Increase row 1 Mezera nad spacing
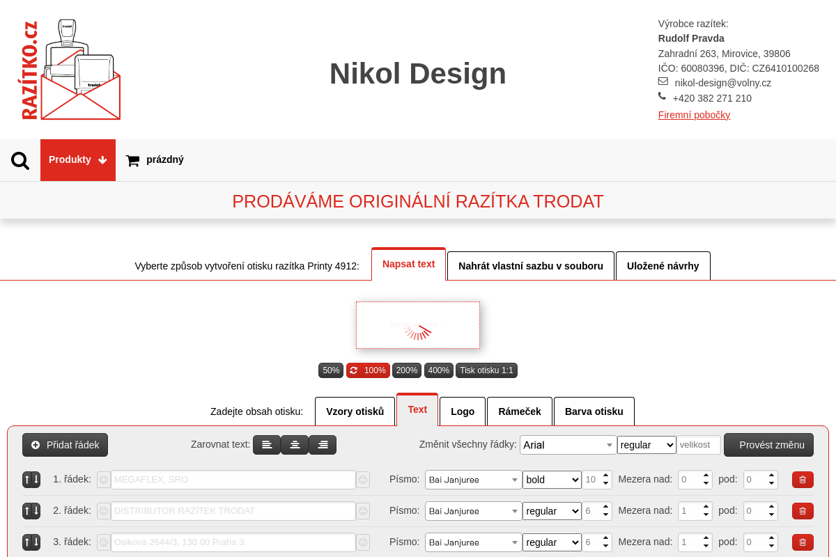This screenshot has width=836, height=557. click(706, 476)
